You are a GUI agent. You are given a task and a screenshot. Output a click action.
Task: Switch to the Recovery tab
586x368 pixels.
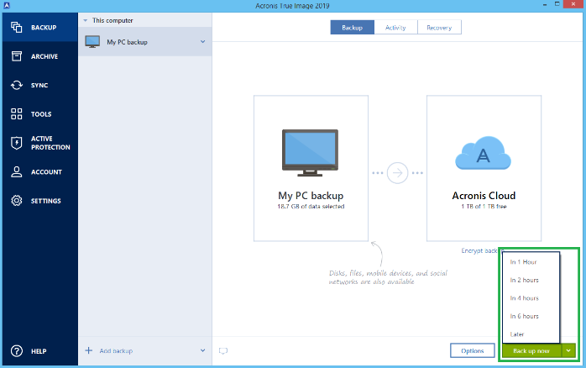pyautogui.click(x=440, y=27)
